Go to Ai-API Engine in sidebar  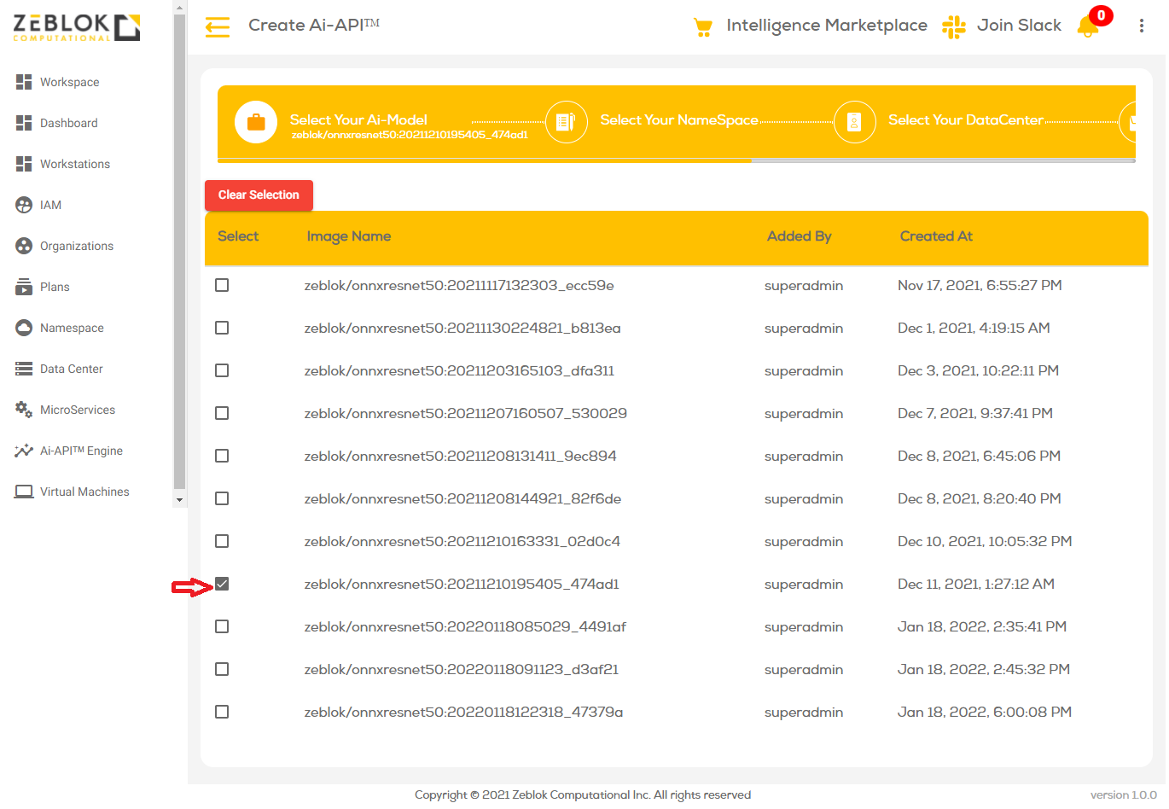(x=81, y=451)
